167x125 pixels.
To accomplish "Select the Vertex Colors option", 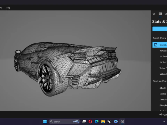I will tap(163, 68).
